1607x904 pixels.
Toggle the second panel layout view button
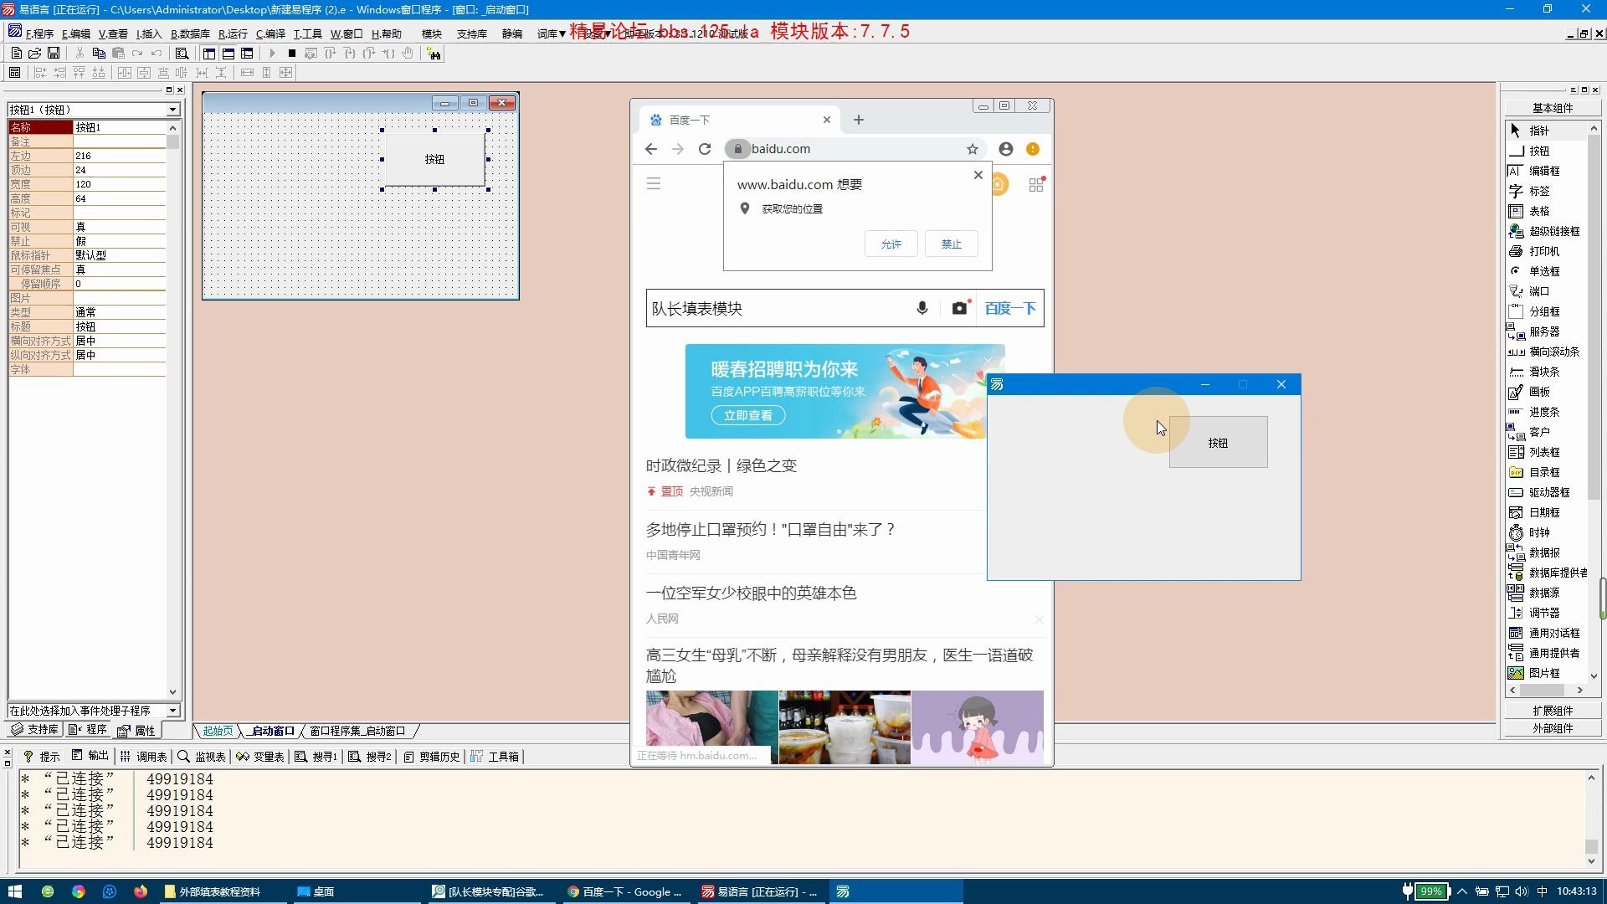point(228,54)
